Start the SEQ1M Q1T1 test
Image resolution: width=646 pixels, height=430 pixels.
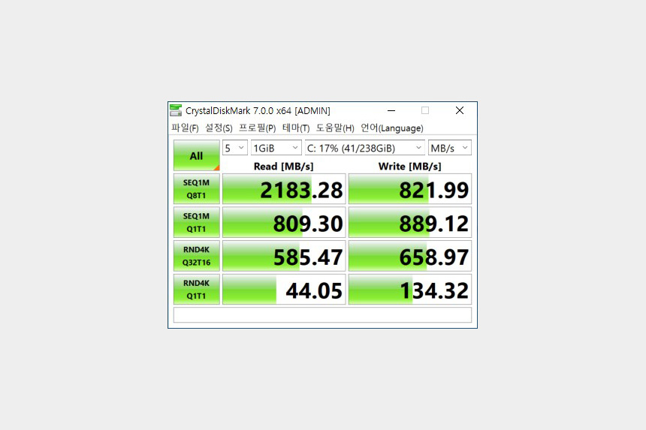coord(197,223)
